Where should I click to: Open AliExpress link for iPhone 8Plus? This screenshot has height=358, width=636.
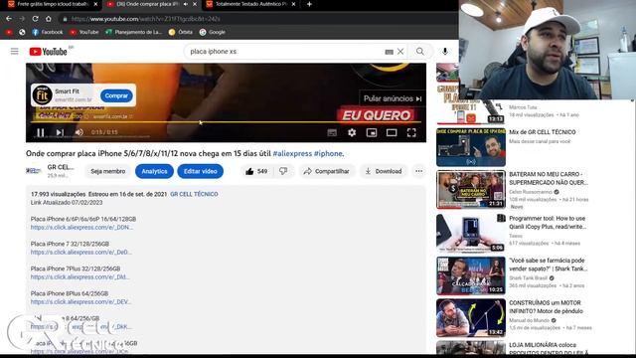(x=81, y=301)
